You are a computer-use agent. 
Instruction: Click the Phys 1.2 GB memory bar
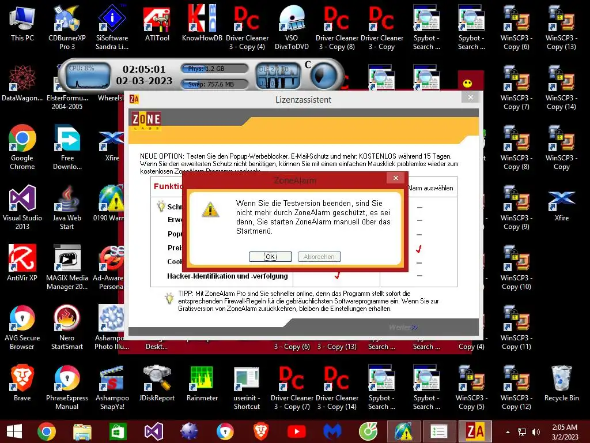[215, 69]
